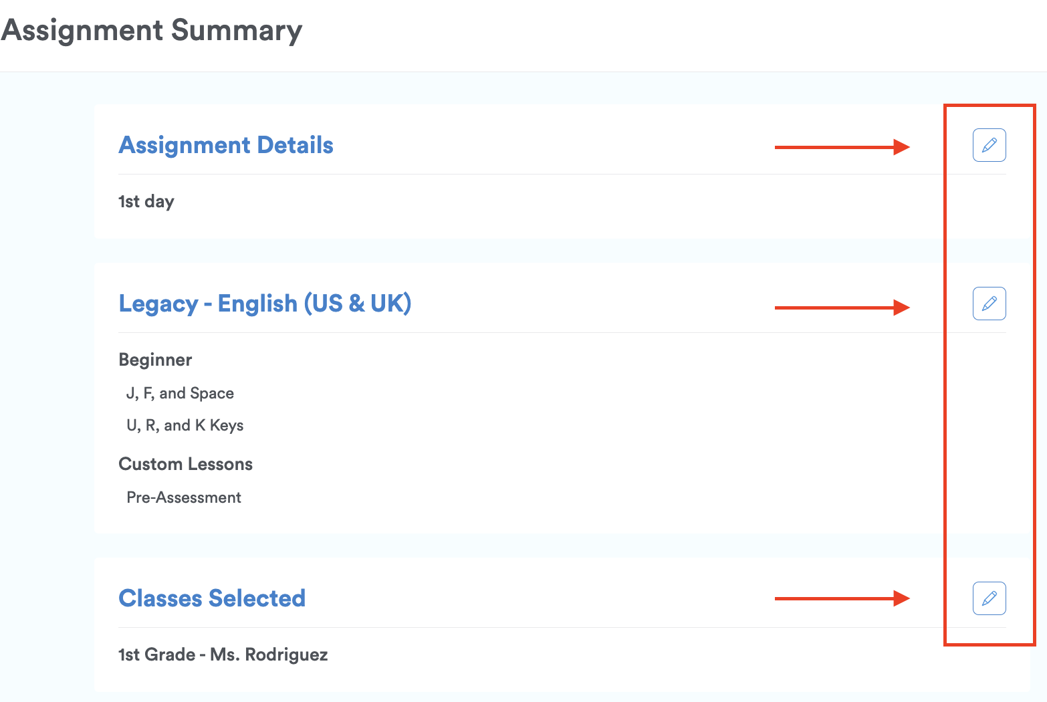Click the red arrow beside Legacy - English

(x=842, y=308)
